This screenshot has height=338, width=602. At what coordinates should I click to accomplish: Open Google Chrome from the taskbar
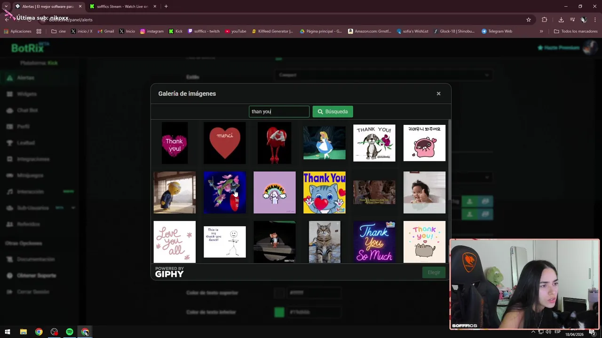39,332
